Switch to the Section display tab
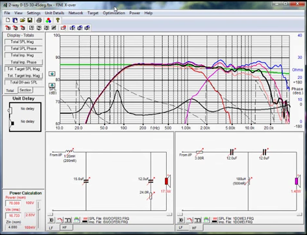307x235 pixels. click(x=25, y=90)
